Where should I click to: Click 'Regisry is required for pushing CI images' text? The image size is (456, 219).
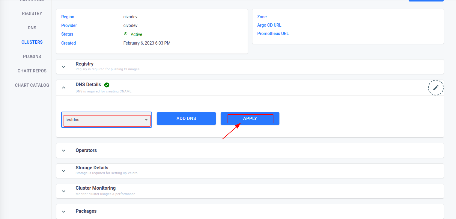(108, 69)
